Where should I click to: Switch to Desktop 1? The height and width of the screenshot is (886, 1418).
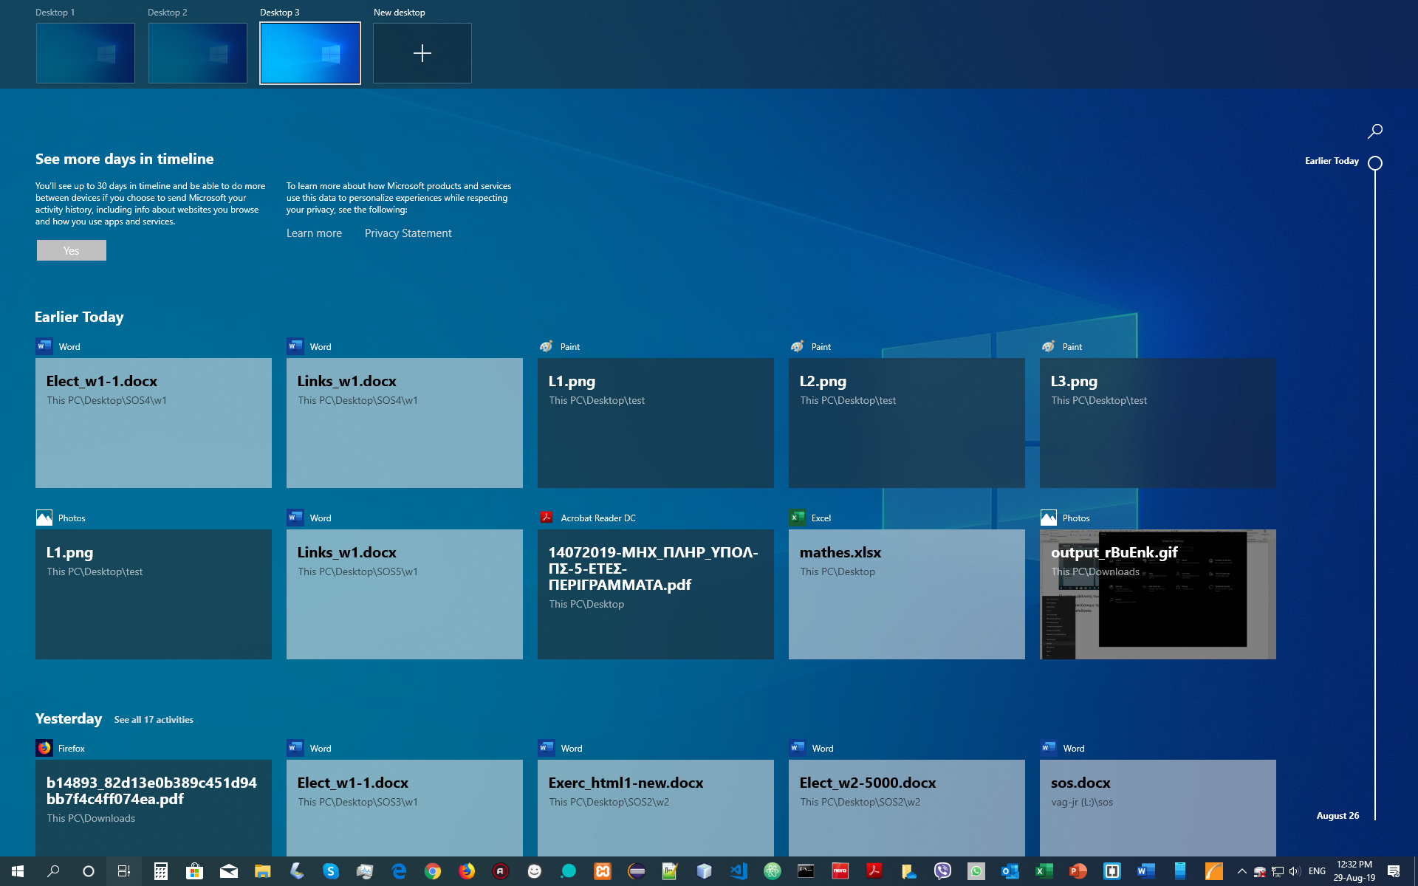tap(85, 52)
